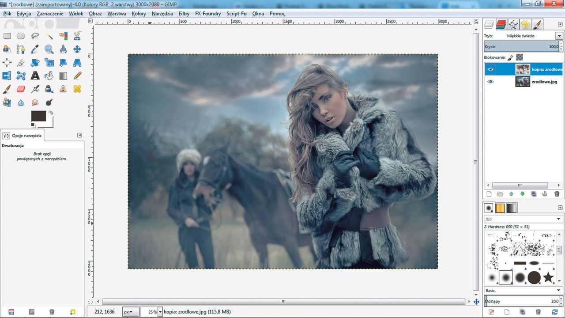Image resolution: width=565 pixels, height=318 pixels.
Task: Duplicate the selected layer
Action: point(534,194)
